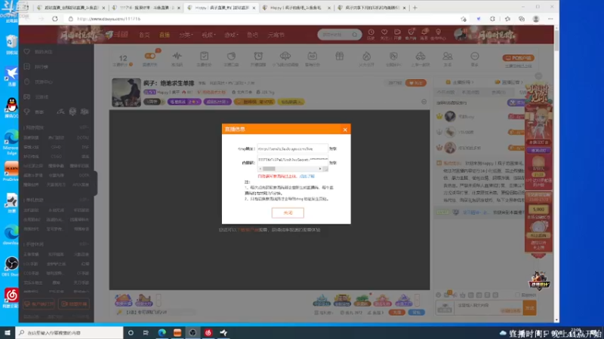
Task: Open the browser ellipsis settings menu
Action: click(x=550, y=19)
